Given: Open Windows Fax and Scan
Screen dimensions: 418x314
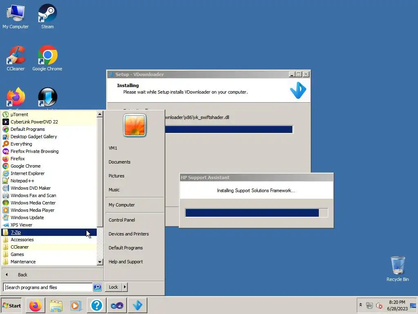Looking at the screenshot, I should (49, 195).
